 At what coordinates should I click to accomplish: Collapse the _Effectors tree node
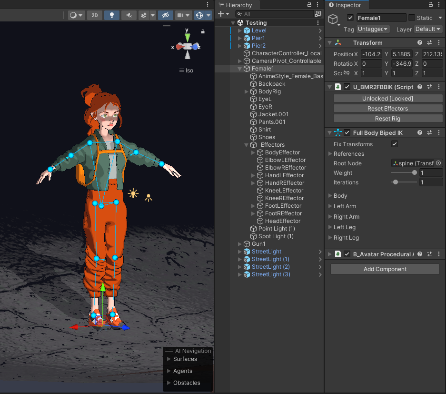[x=247, y=145]
